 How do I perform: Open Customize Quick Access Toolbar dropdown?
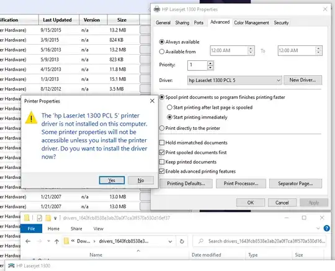55,218
